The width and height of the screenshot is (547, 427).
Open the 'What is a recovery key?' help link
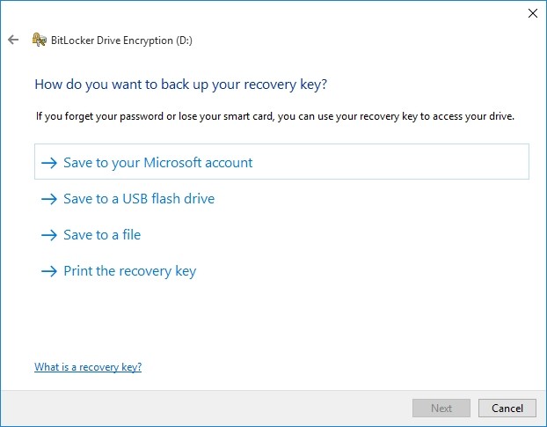[88, 367]
